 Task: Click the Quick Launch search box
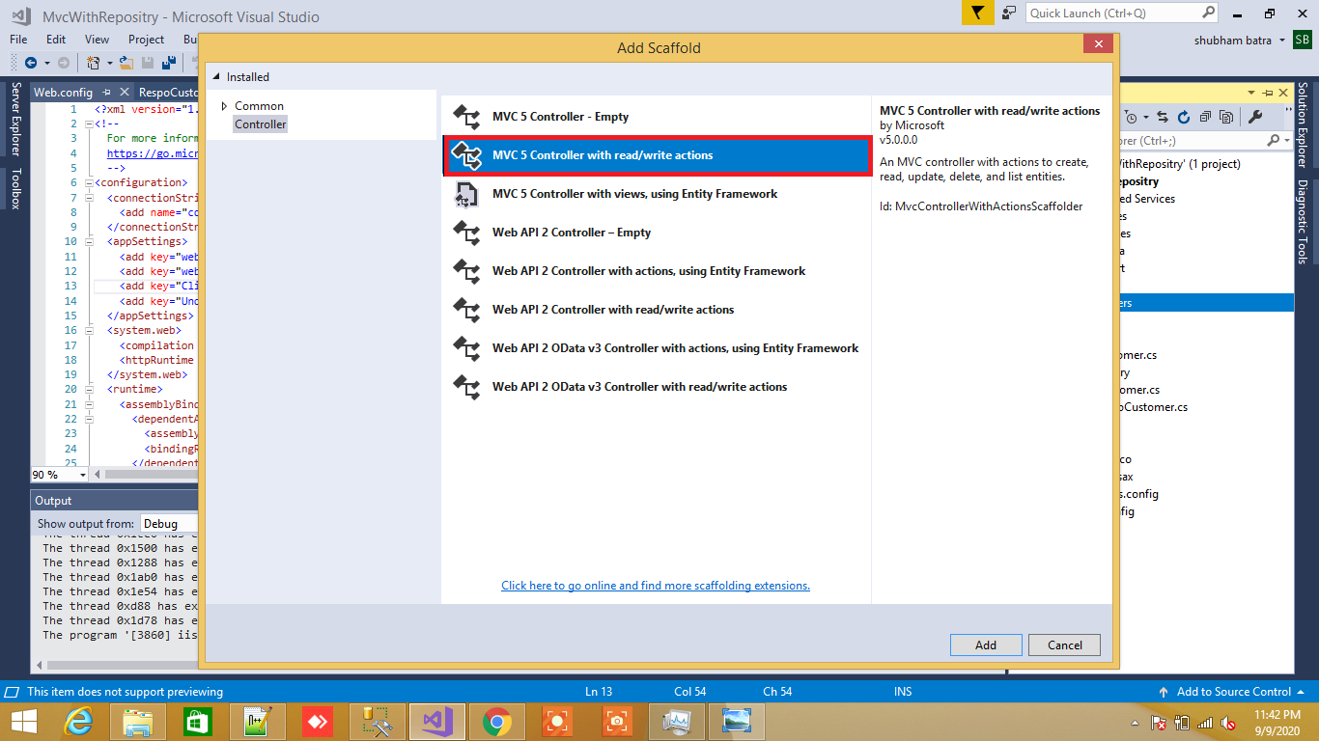pyautogui.click(x=1123, y=14)
